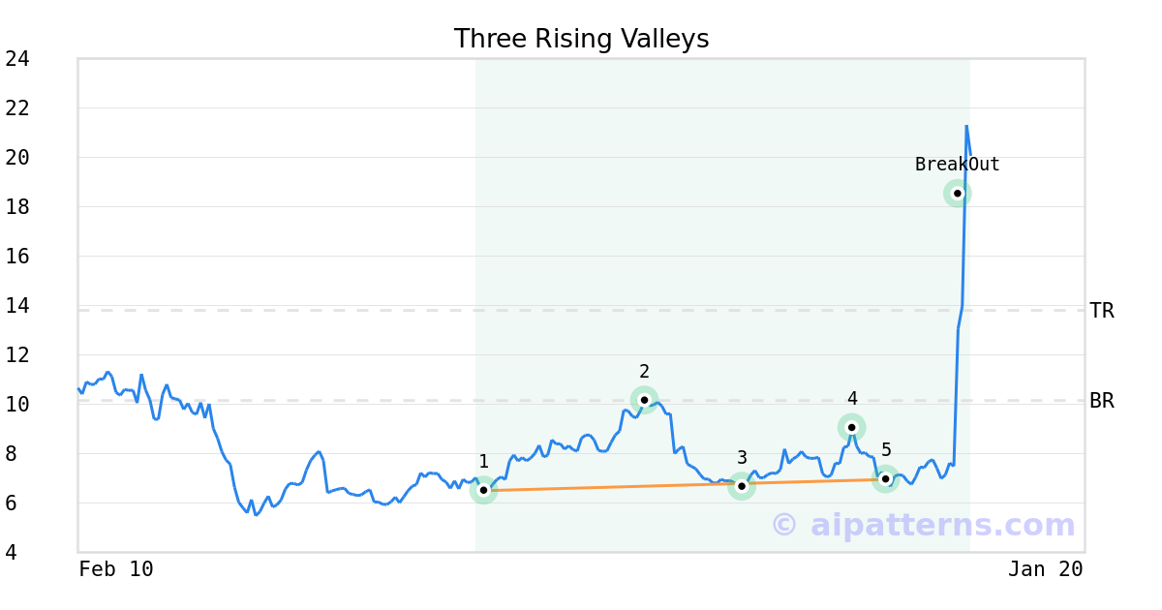Select peak marker point 2
The height and width of the screenshot is (610, 1162).
coord(644,400)
